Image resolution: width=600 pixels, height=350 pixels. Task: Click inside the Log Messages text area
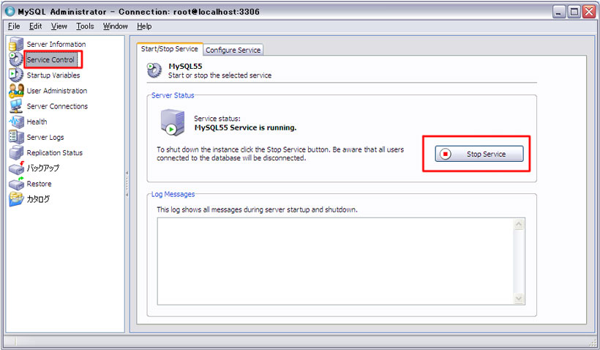pos(336,261)
